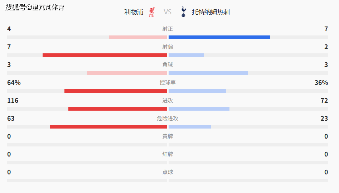Image resolution: width=339 pixels, height=193 pixels.
Task: Click Liverpool's 64% possession value
Action: click(x=14, y=83)
